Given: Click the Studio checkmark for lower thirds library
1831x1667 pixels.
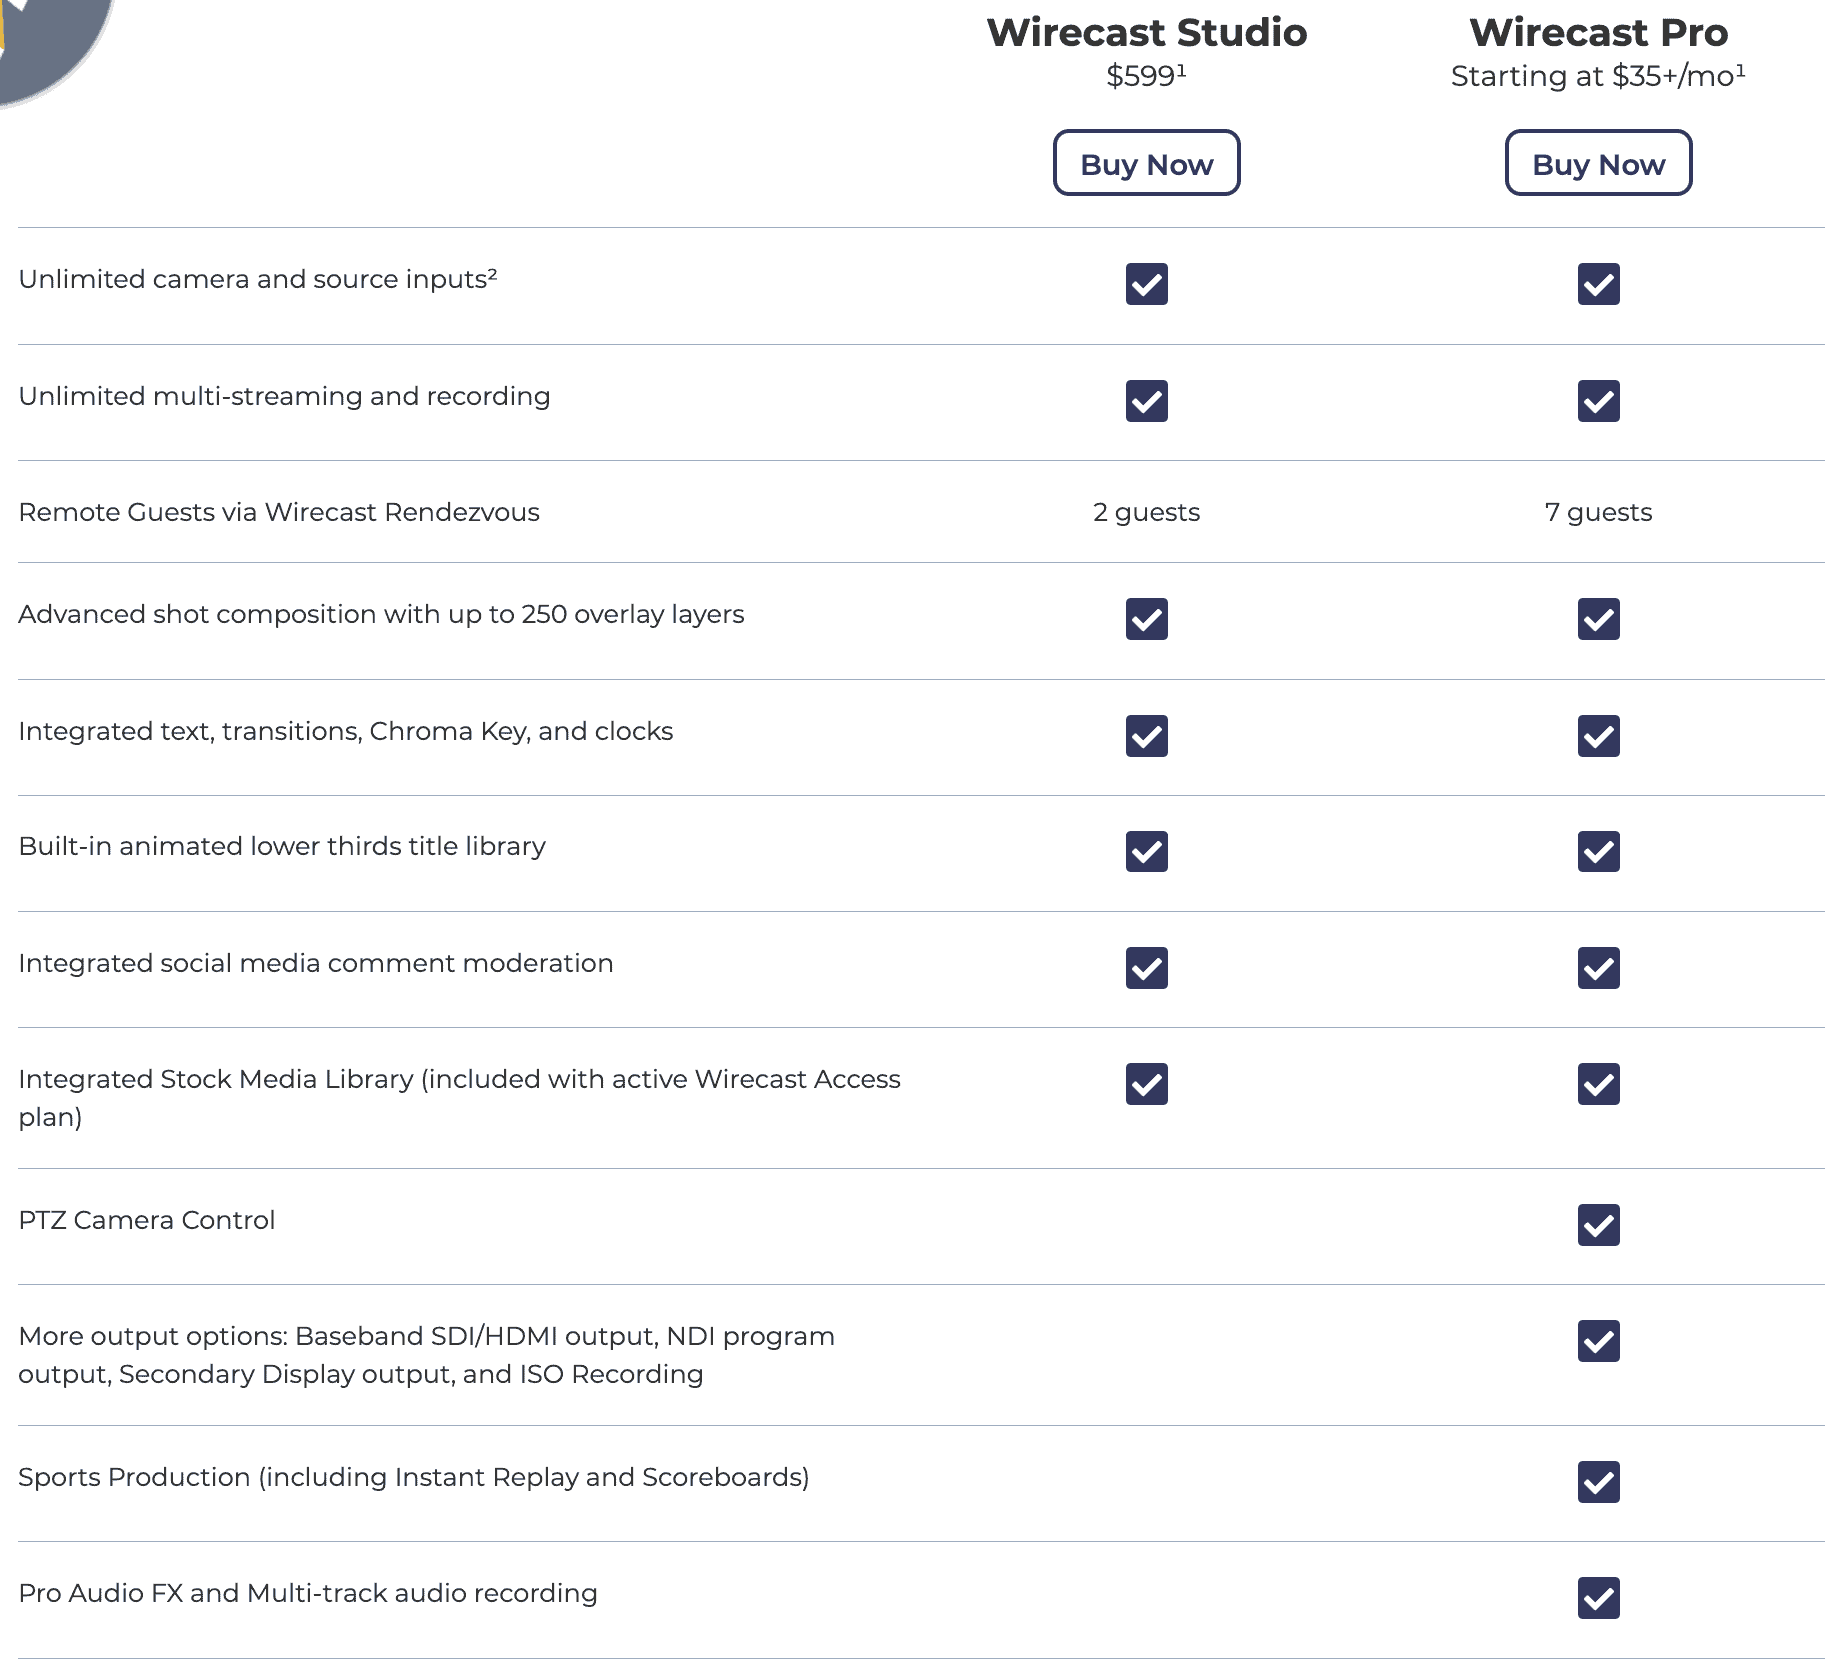Looking at the screenshot, I should (x=1146, y=852).
